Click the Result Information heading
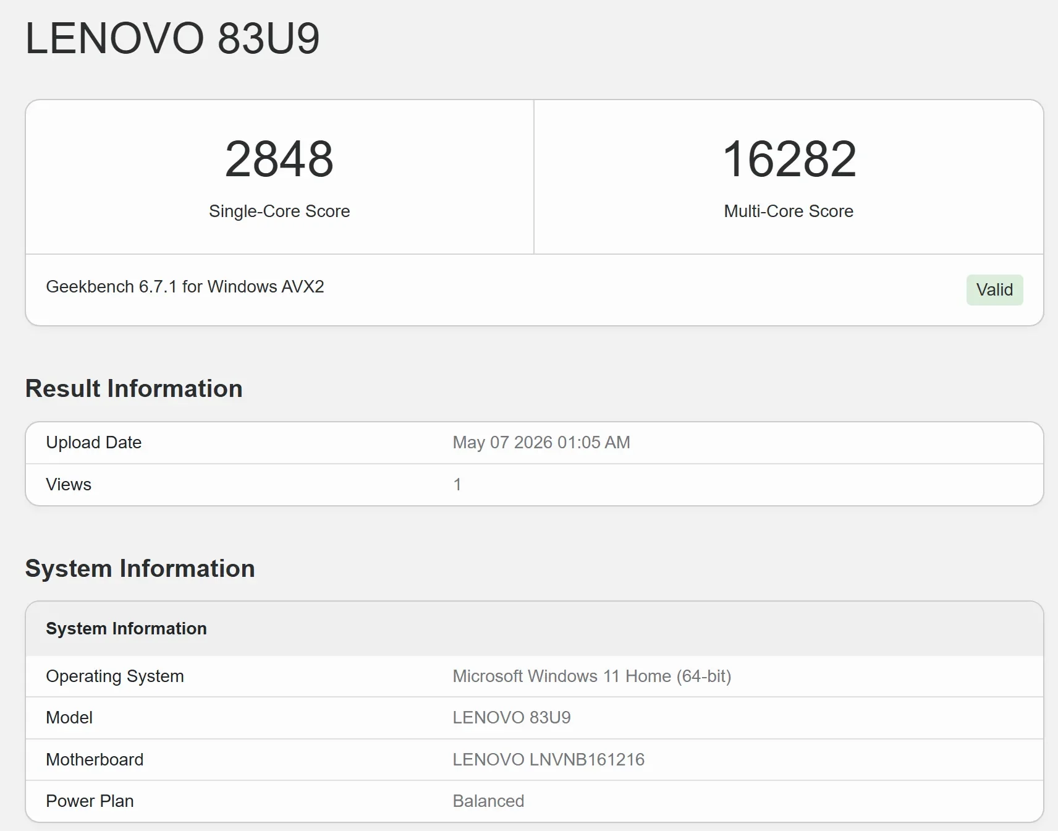 click(133, 389)
